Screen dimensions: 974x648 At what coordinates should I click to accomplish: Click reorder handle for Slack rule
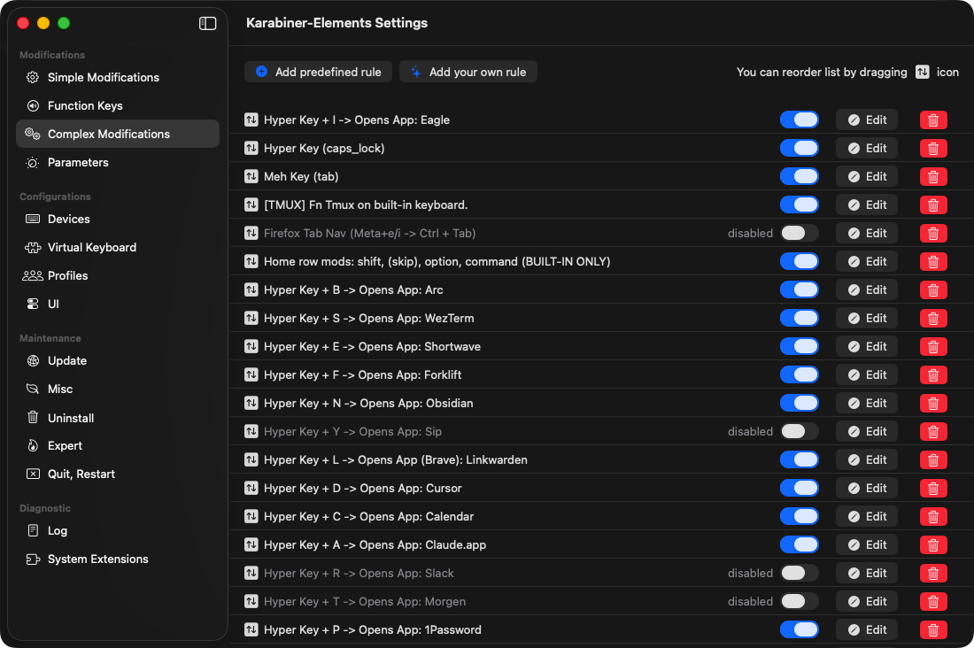(x=251, y=574)
